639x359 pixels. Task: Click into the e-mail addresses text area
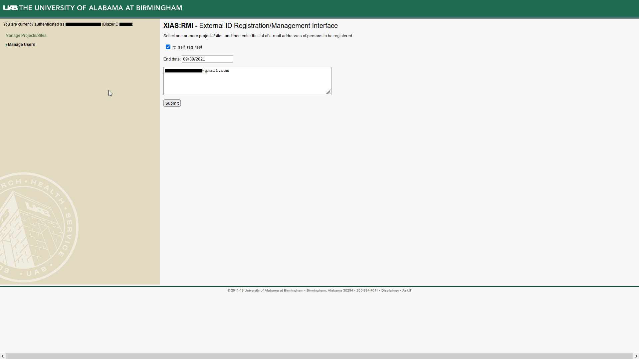pyautogui.click(x=247, y=81)
